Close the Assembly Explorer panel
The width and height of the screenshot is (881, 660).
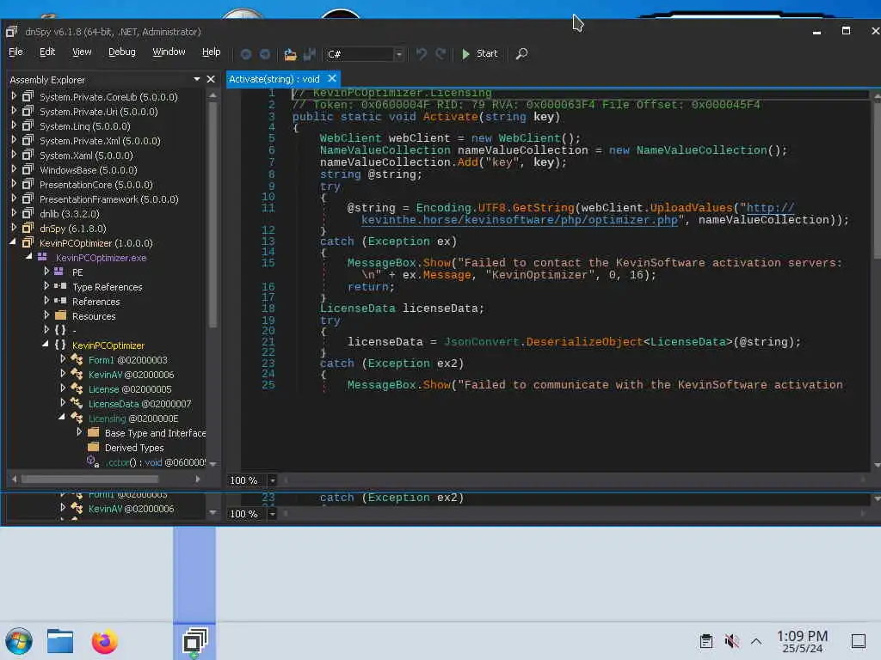(x=211, y=79)
